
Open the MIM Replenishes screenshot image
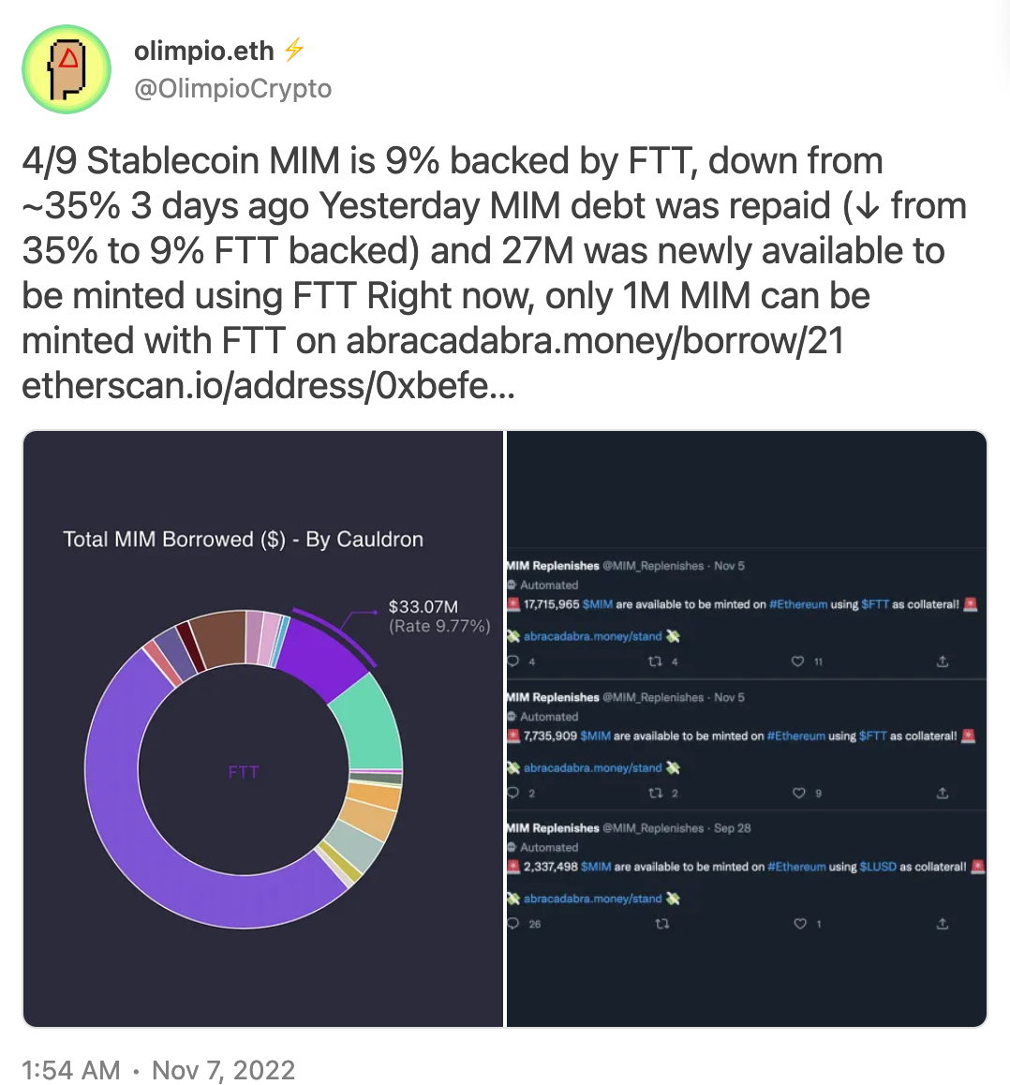[x=747, y=729]
